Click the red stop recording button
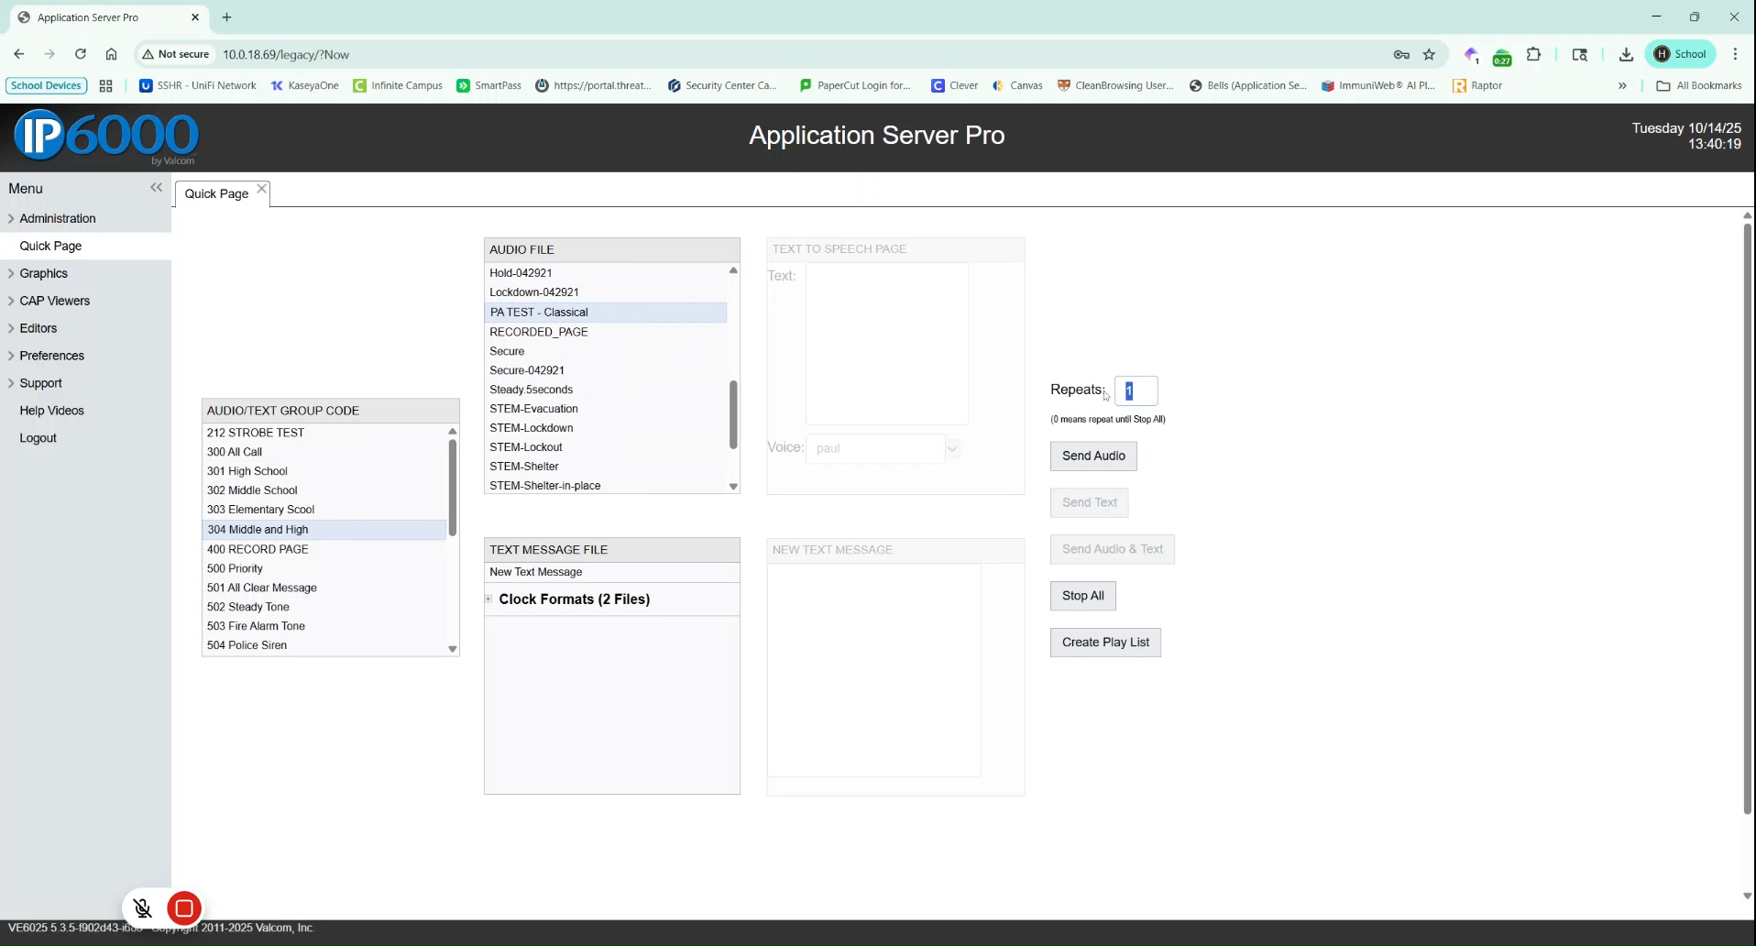 [x=184, y=907]
